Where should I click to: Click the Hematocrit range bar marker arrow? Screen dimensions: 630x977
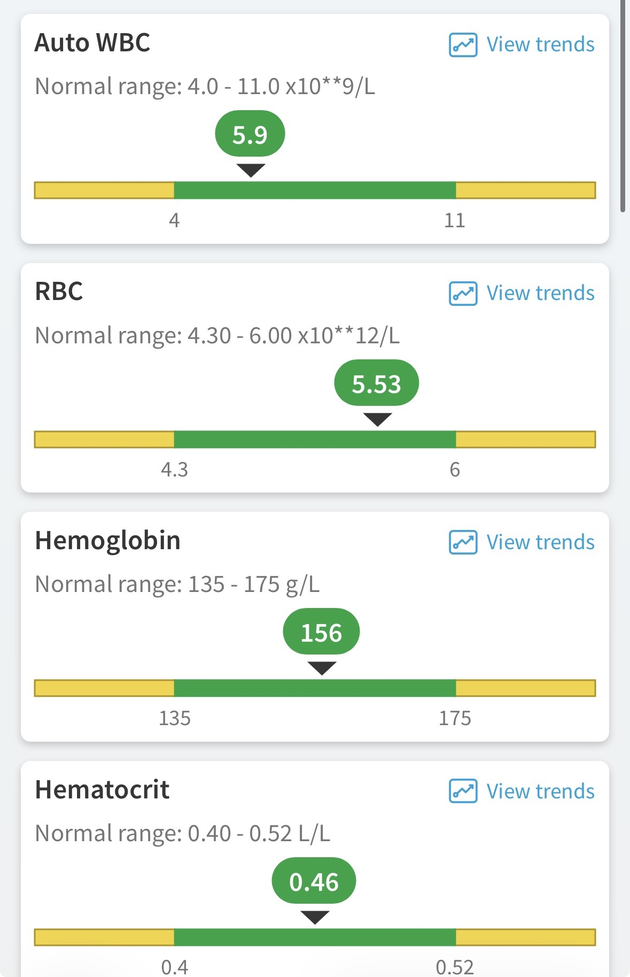click(x=315, y=917)
